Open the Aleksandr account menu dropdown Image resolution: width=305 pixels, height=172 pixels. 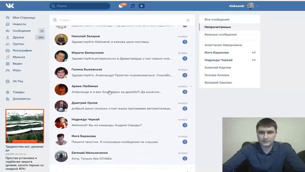244,6
